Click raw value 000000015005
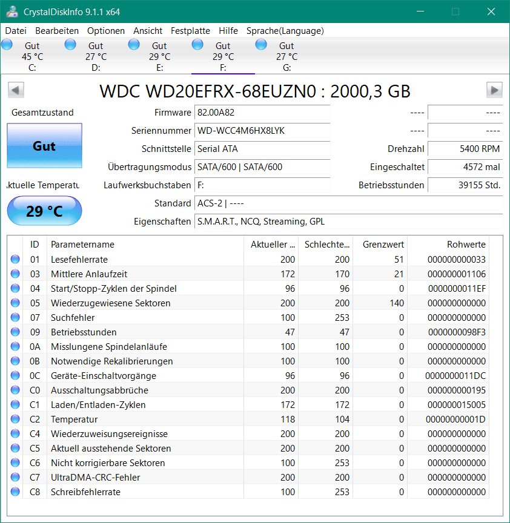 (457, 405)
